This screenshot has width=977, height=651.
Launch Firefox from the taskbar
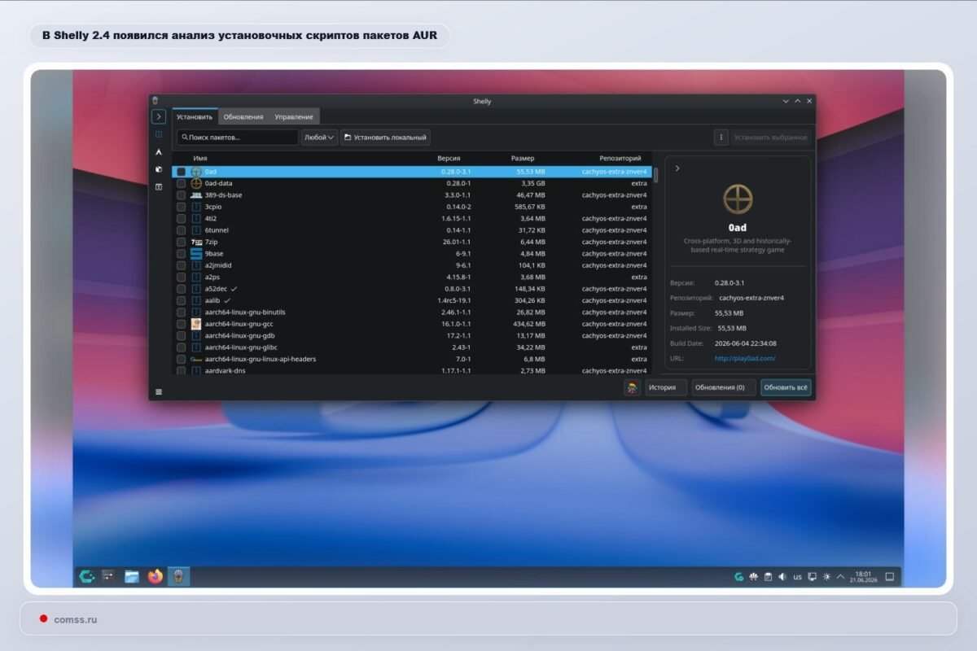[155, 576]
